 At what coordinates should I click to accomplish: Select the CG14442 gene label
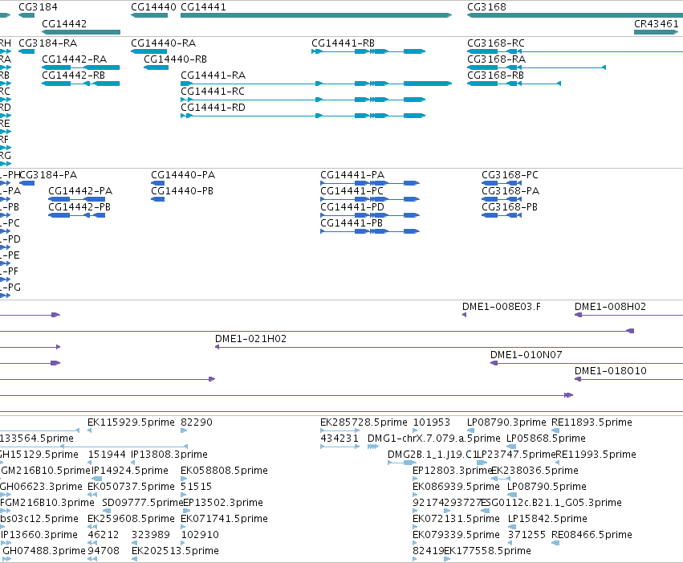[x=64, y=23]
